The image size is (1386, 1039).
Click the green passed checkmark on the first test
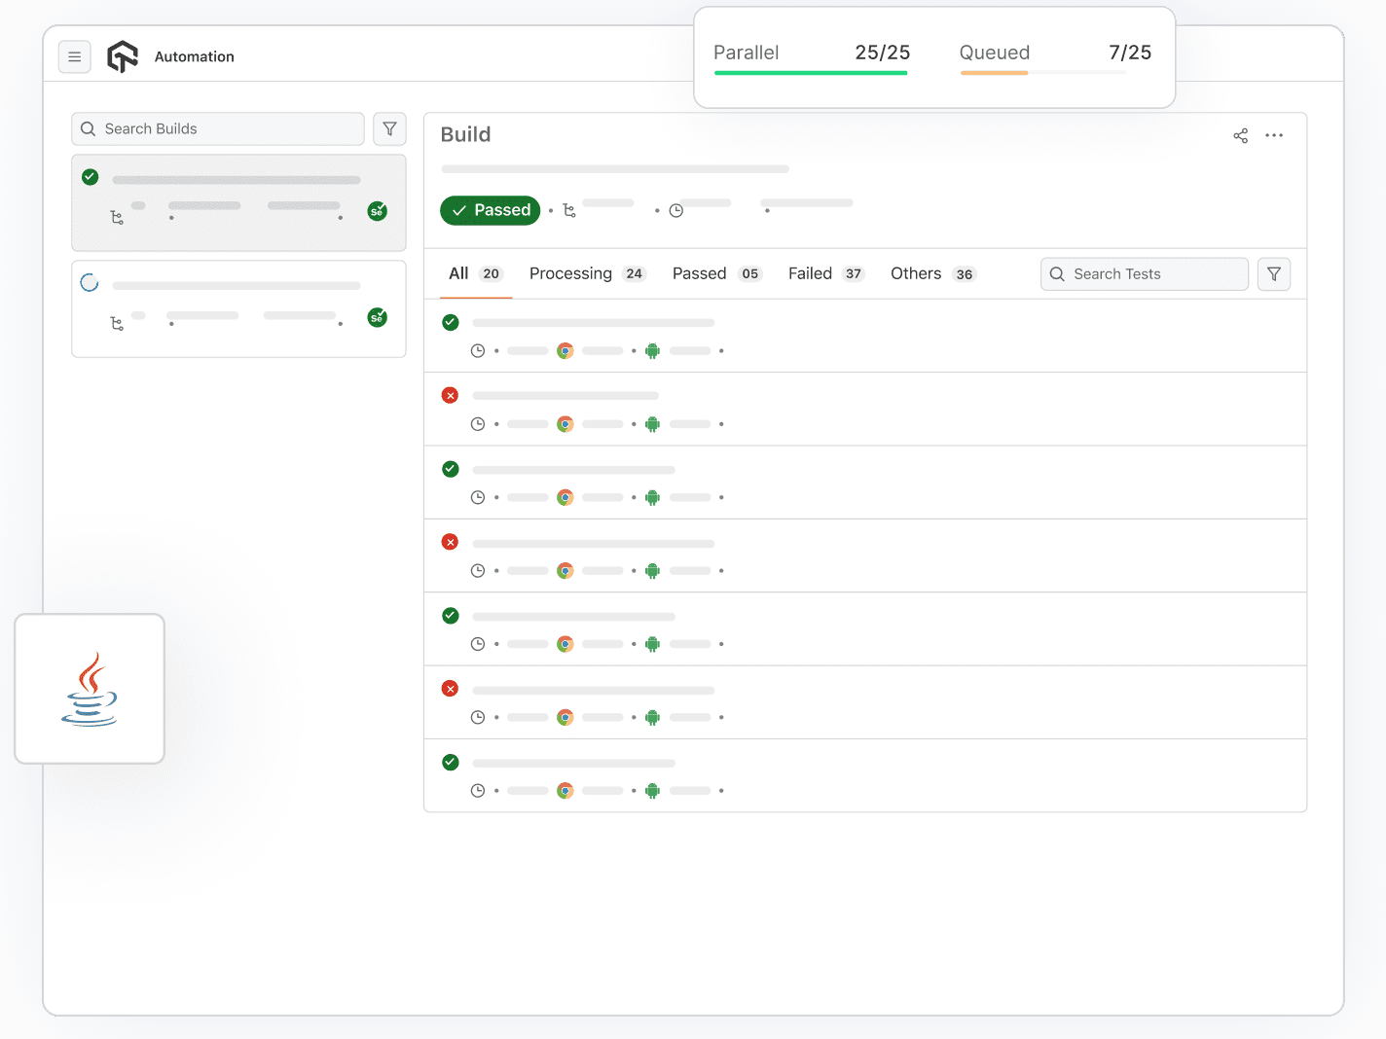[x=450, y=322]
